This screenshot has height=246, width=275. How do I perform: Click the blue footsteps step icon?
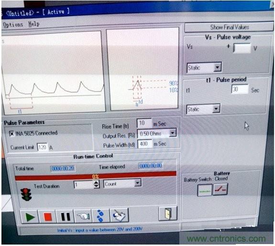100,216
